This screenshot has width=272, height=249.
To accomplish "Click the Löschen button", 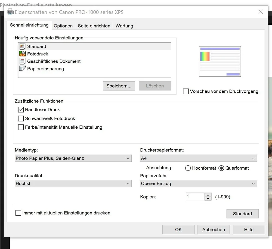I will pyautogui.click(x=155, y=86).
